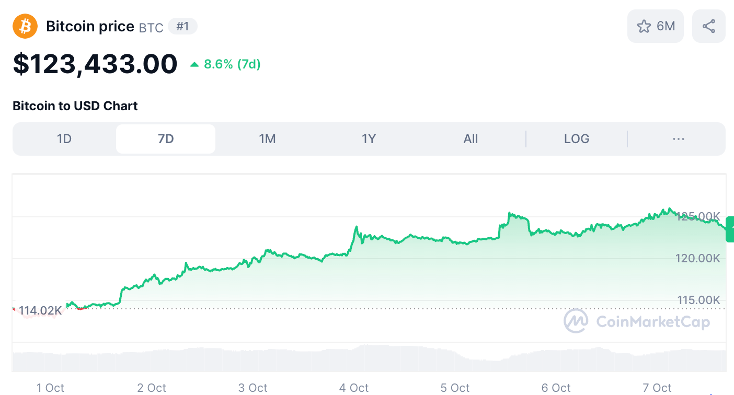Select the 1Y time range

[369, 138]
